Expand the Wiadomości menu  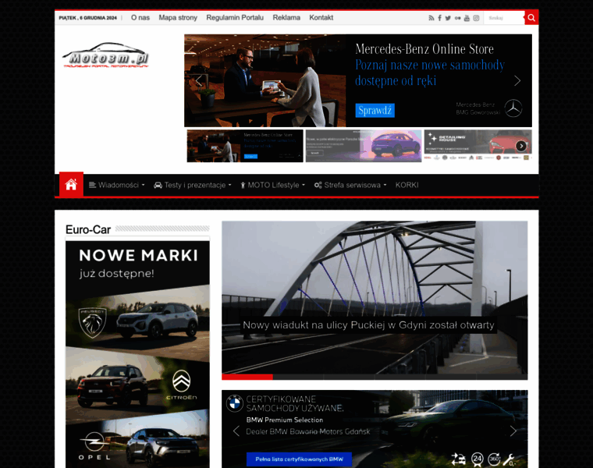(x=116, y=185)
